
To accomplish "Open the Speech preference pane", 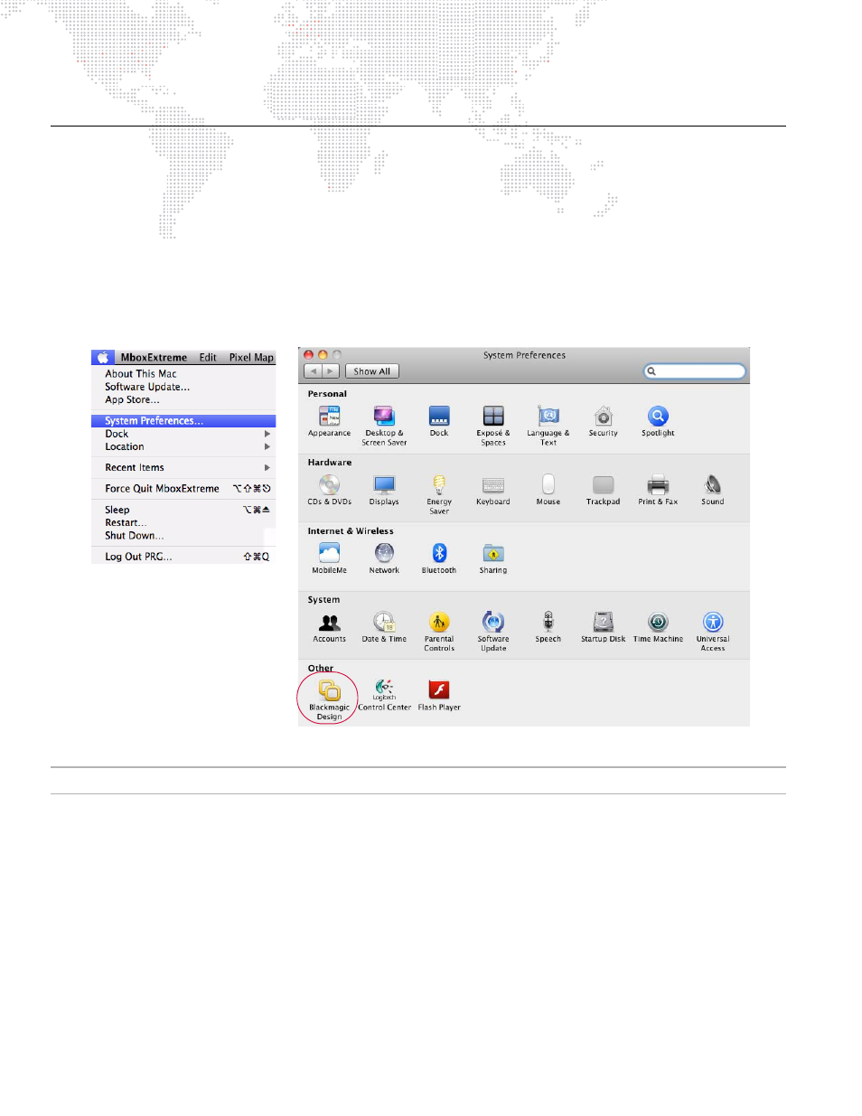I will click(x=548, y=627).
